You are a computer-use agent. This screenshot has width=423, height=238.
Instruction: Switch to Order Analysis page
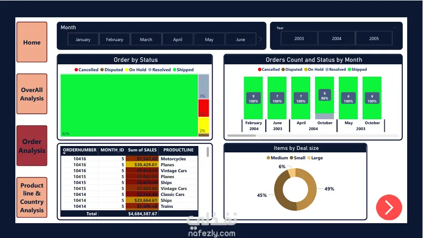32,145
